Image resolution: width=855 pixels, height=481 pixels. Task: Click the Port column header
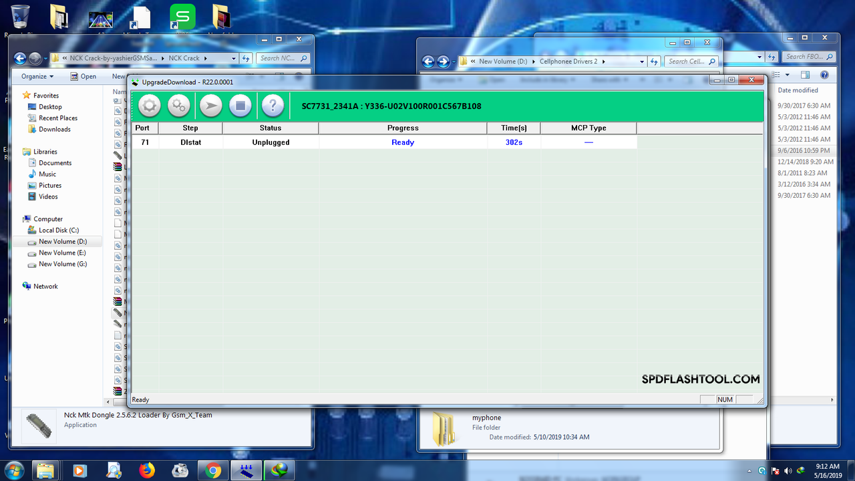tap(145, 128)
